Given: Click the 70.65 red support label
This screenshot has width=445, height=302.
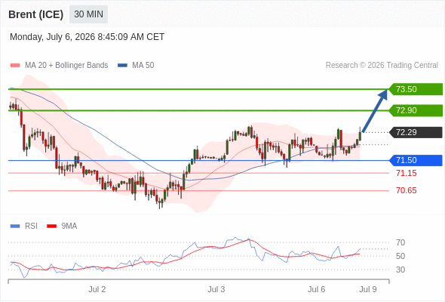Looking at the screenshot, I should point(407,190).
